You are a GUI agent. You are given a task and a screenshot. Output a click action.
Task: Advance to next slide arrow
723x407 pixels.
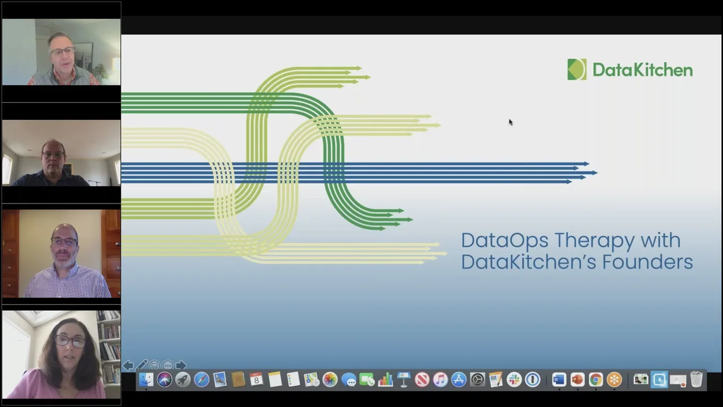pos(181,365)
